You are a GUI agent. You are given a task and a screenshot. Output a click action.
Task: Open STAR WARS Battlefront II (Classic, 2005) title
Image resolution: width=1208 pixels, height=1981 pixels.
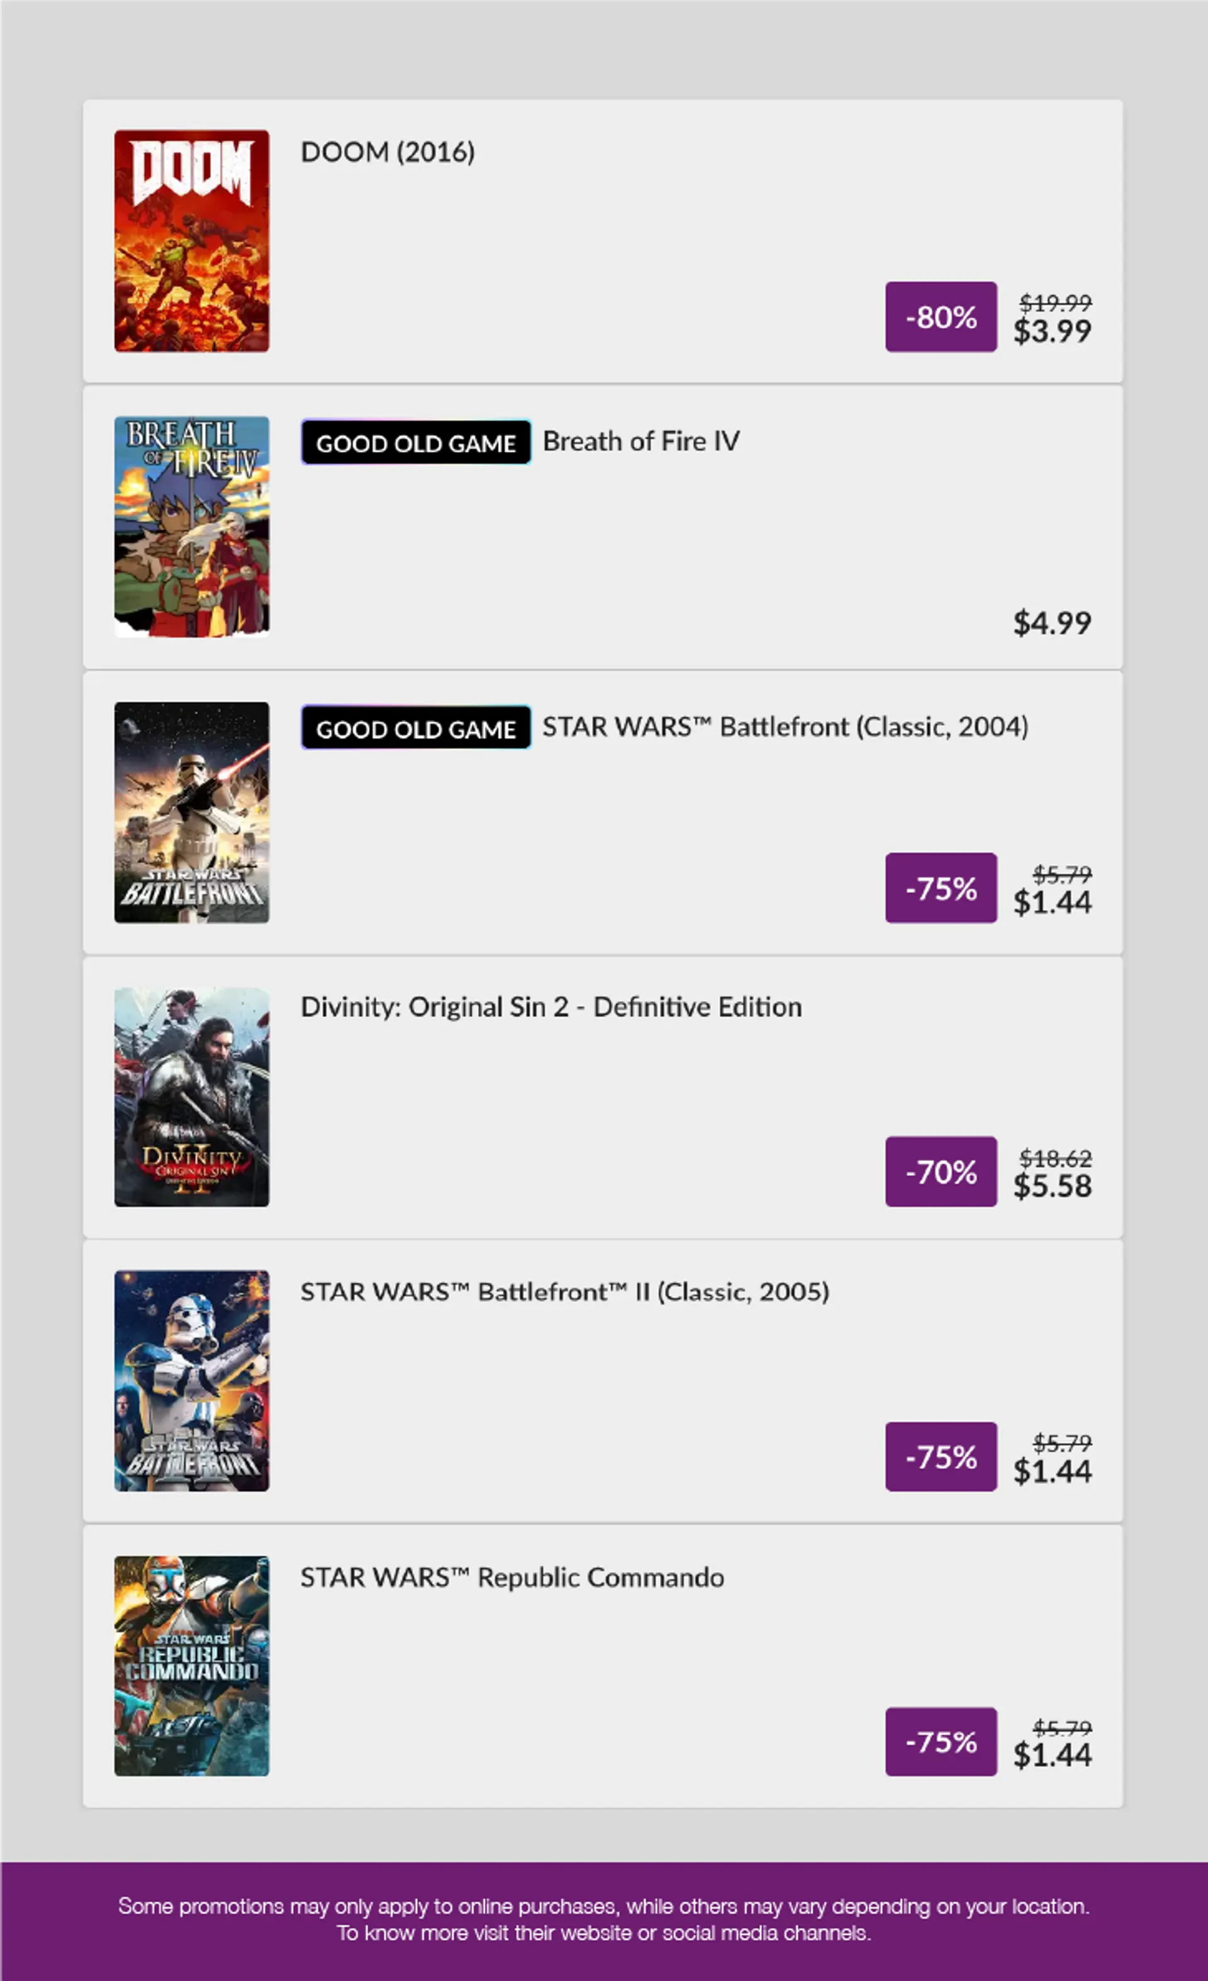565,1291
